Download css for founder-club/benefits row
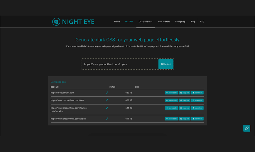The image size is (255, 152). [197, 108]
